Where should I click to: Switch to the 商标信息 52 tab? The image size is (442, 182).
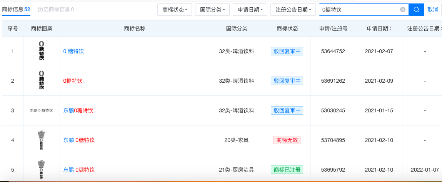tap(16, 9)
